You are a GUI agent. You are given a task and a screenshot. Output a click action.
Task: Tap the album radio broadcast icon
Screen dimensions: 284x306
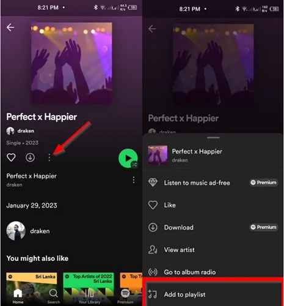click(153, 272)
